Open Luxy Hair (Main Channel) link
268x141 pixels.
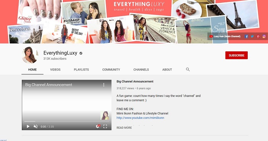click(225, 36)
